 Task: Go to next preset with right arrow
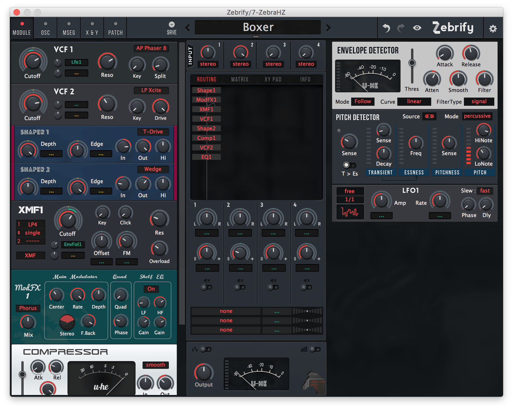pos(328,28)
